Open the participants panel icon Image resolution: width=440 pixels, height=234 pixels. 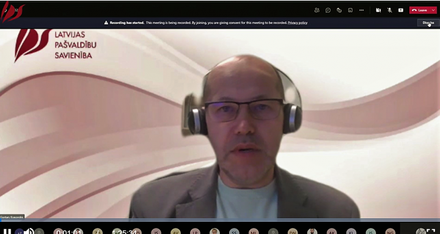317,10
